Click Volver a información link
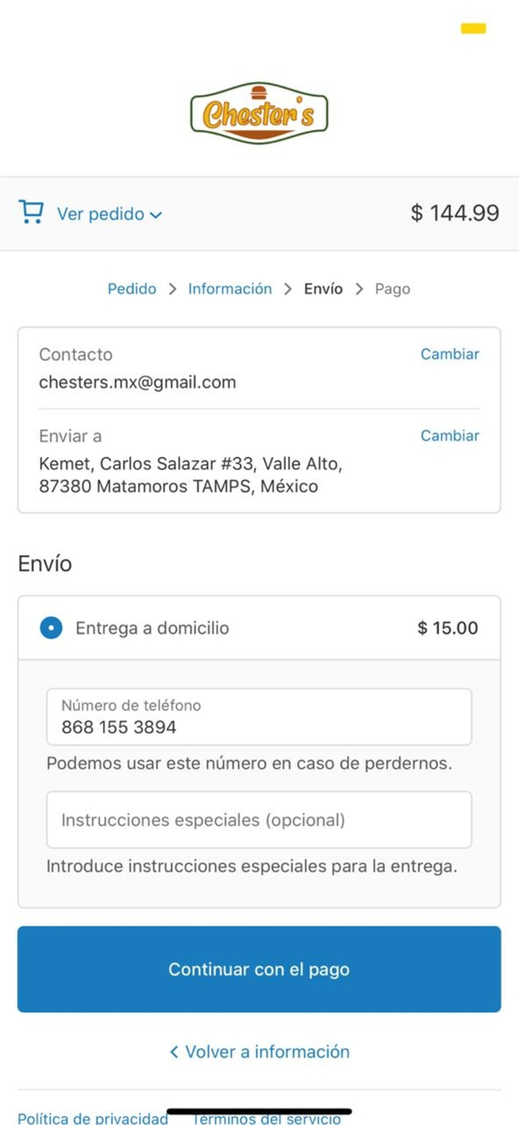Screen dimensions: 519x1125 click(x=267, y=1051)
